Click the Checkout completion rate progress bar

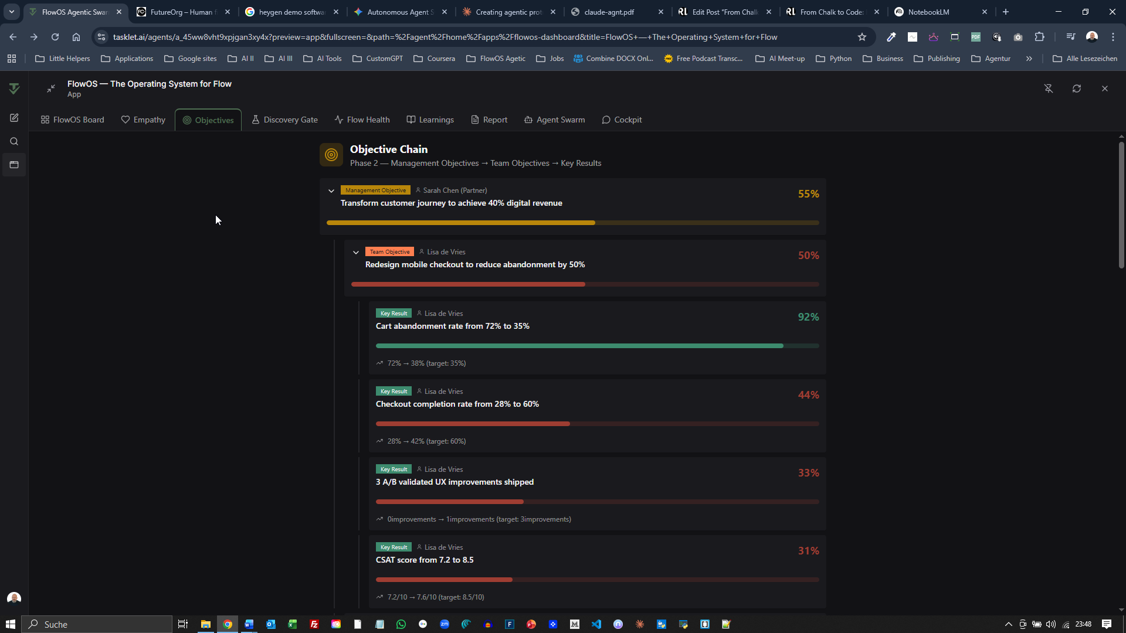597,424
